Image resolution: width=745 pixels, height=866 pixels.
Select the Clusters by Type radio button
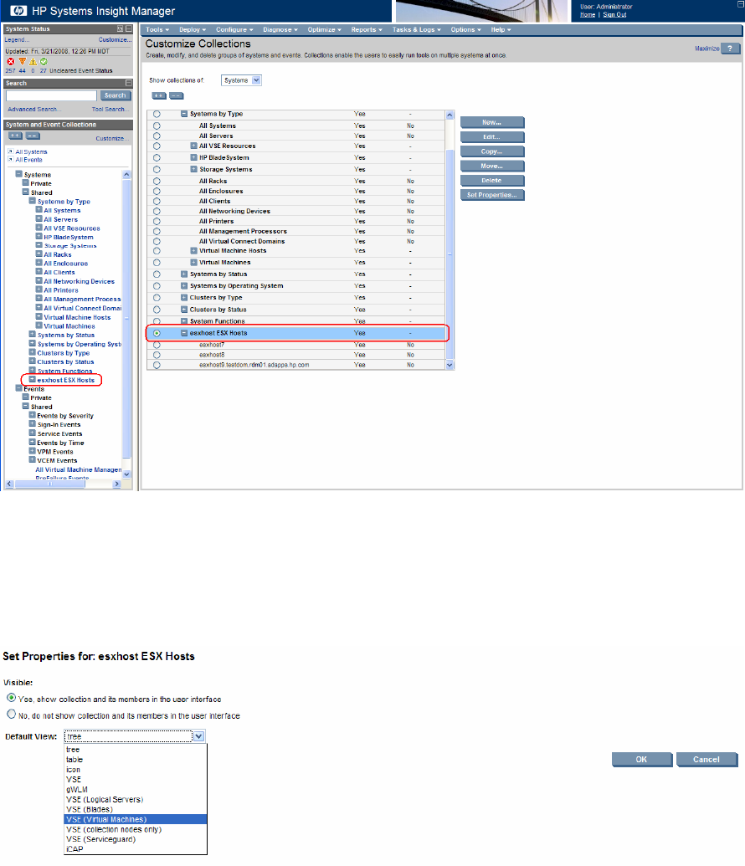(x=157, y=298)
